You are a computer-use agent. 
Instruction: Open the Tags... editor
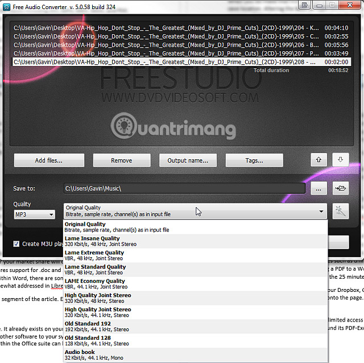[254, 160]
